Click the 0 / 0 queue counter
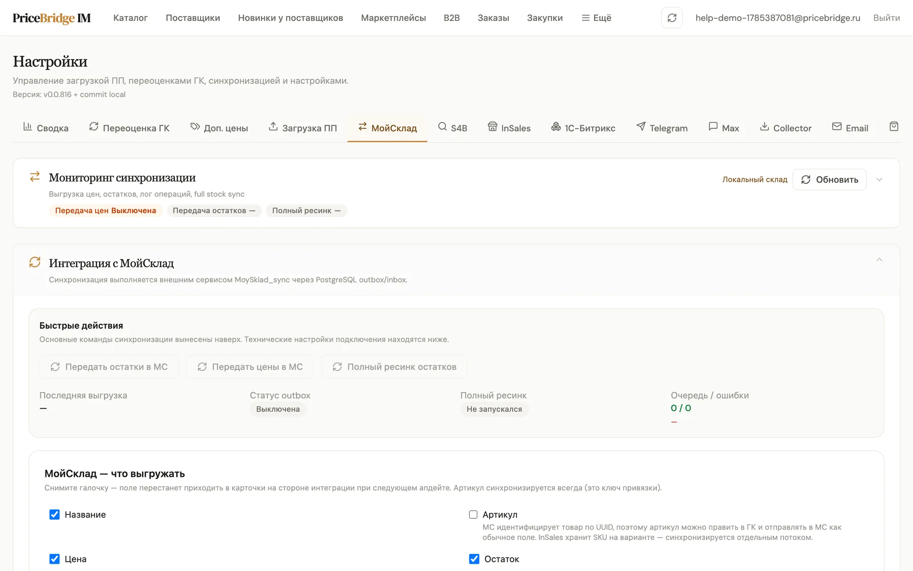 tap(681, 408)
